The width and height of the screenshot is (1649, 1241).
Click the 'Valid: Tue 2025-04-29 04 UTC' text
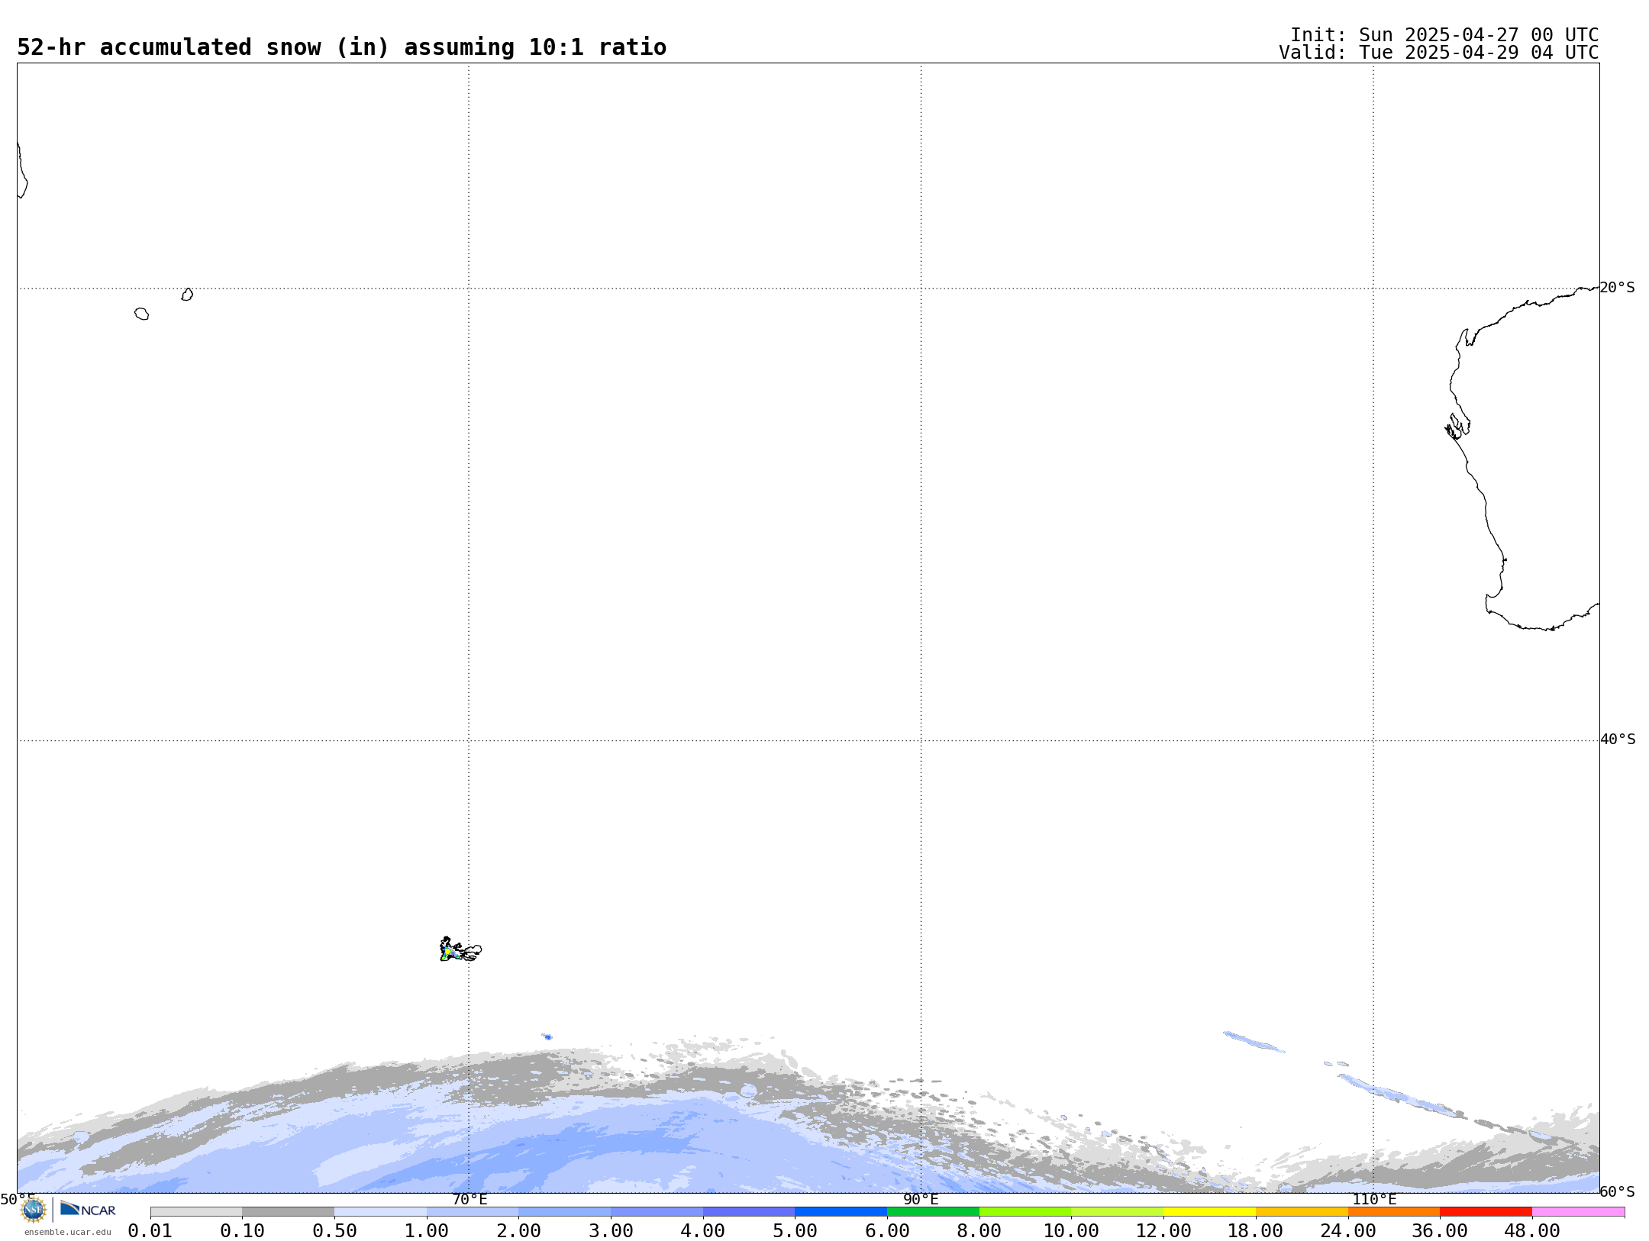pos(1439,53)
